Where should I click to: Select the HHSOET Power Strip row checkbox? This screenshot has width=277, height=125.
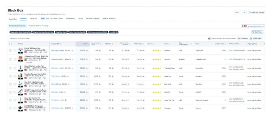pyautogui.click(x=10, y=92)
